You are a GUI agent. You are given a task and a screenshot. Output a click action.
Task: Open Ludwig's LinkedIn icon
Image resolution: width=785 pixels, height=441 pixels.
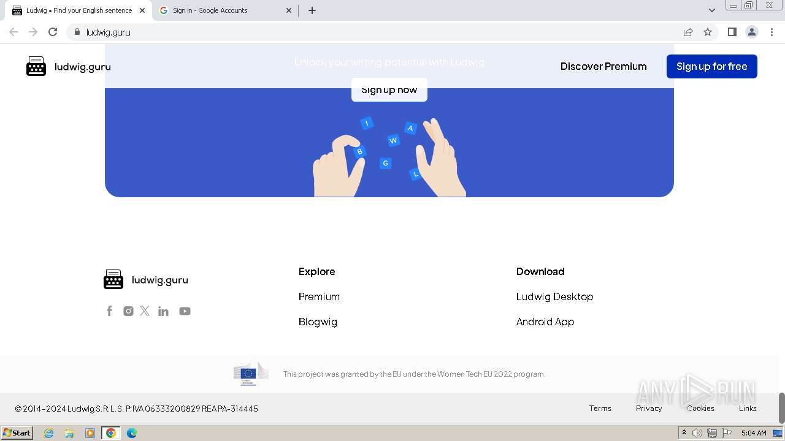click(x=163, y=311)
